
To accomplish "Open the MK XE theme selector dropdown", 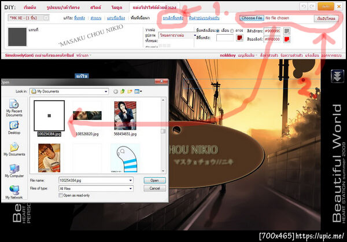I will coord(28,18).
